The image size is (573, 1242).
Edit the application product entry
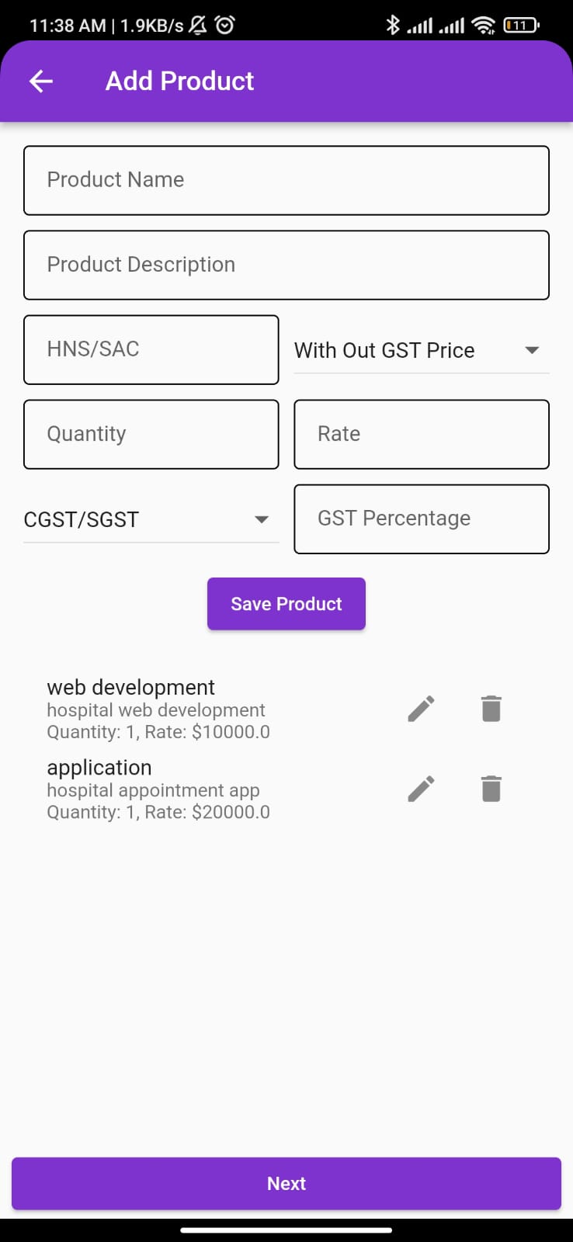pyautogui.click(x=421, y=789)
